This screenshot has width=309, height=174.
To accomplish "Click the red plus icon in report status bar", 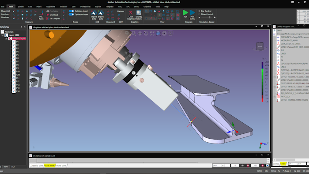I will (263, 166).
